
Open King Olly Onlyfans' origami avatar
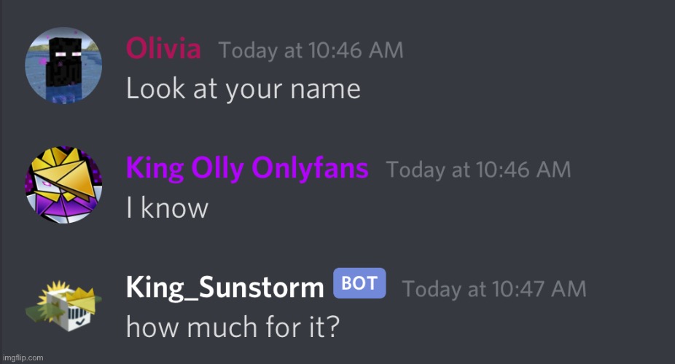coord(63,185)
